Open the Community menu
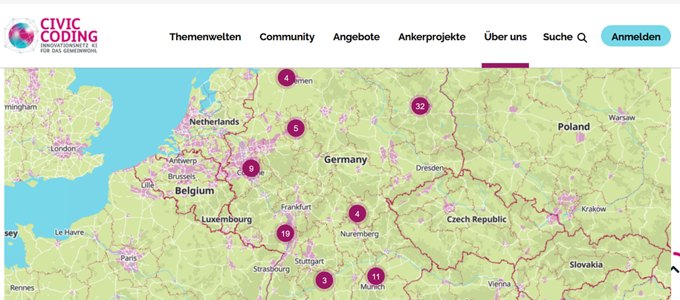Screen dimensions: 680x300 click(x=287, y=37)
